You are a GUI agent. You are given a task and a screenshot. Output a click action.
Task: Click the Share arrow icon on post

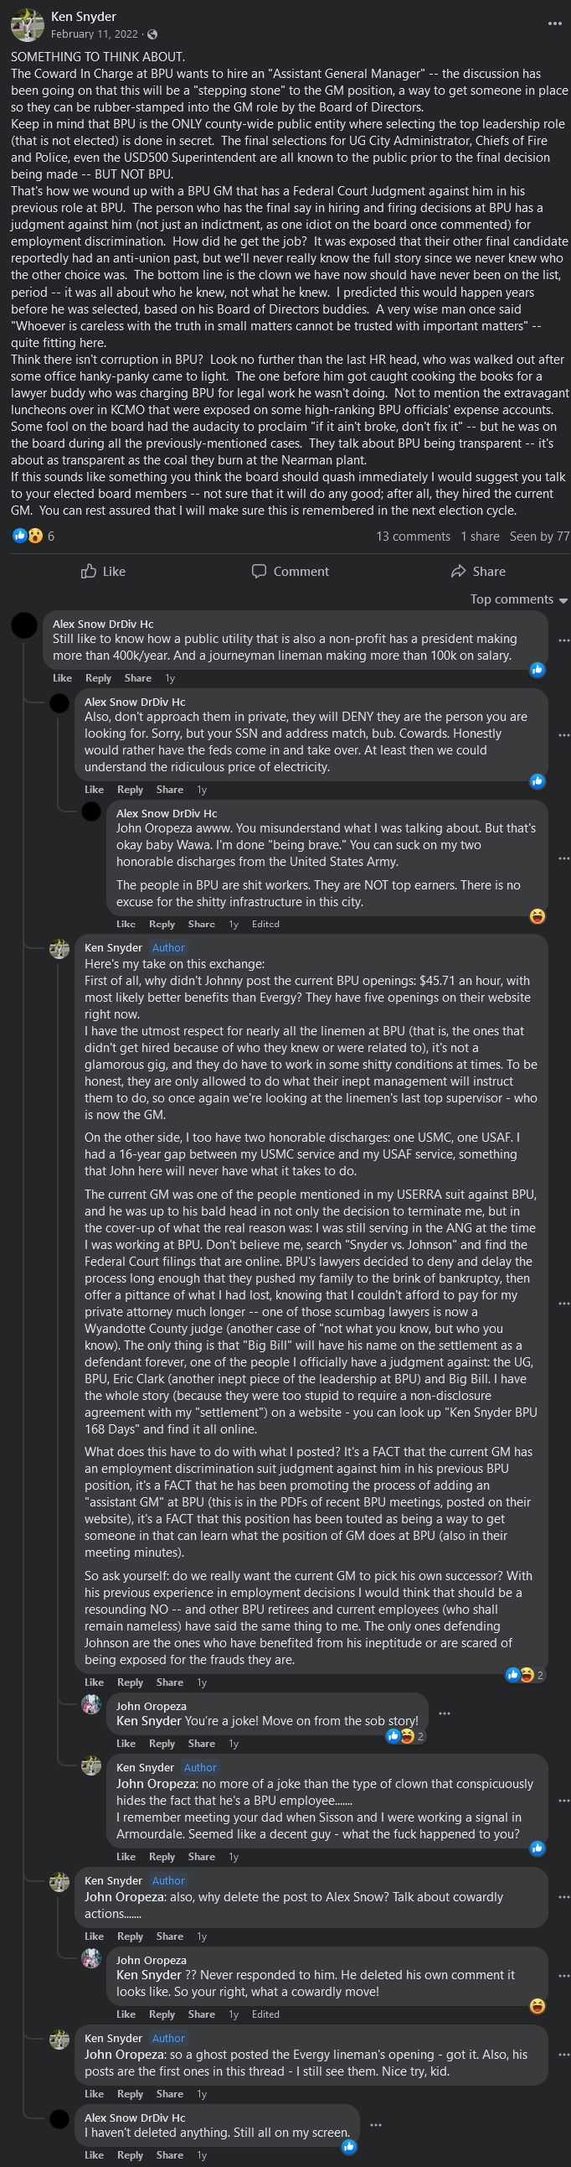click(459, 571)
